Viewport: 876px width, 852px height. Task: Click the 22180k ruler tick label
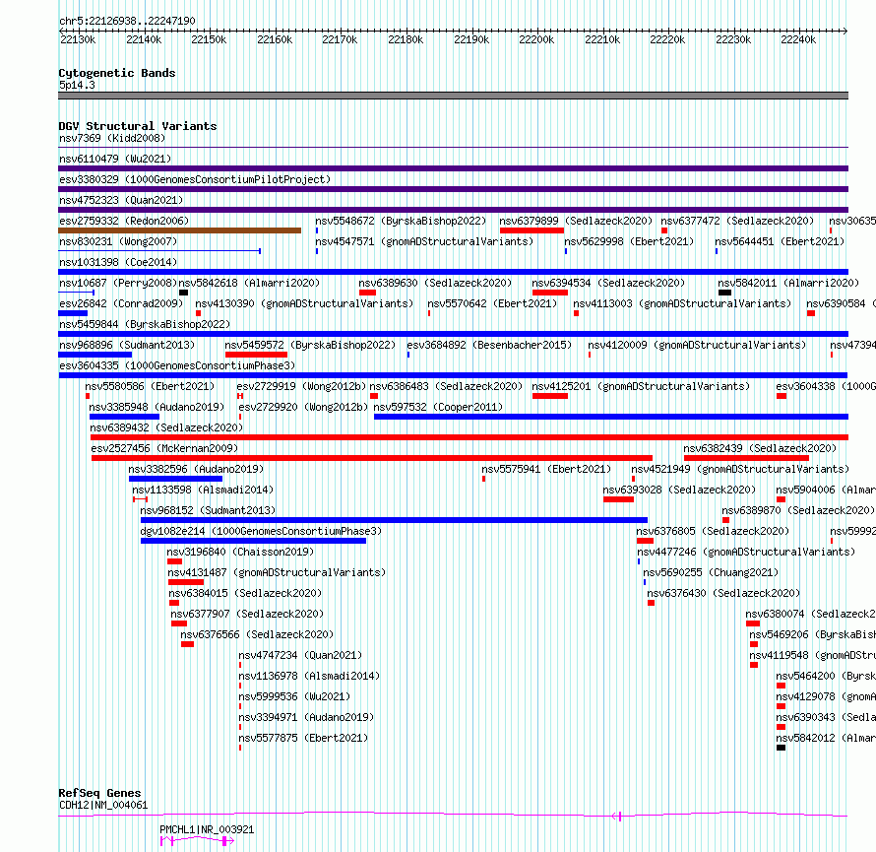(406, 39)
